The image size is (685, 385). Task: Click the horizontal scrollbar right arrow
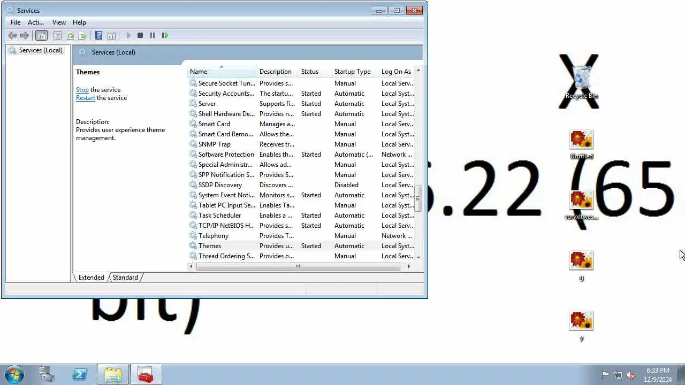[x=409, y=266]
